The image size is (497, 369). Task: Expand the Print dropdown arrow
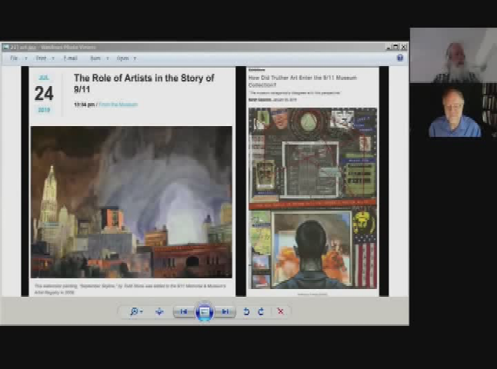click(53, 58)
